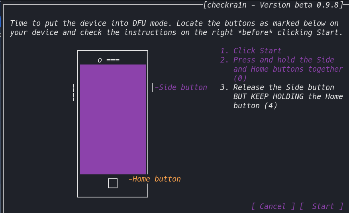Select step 1 Click Start instruction
Screen dimensions: 349x213
pos(251,51)
